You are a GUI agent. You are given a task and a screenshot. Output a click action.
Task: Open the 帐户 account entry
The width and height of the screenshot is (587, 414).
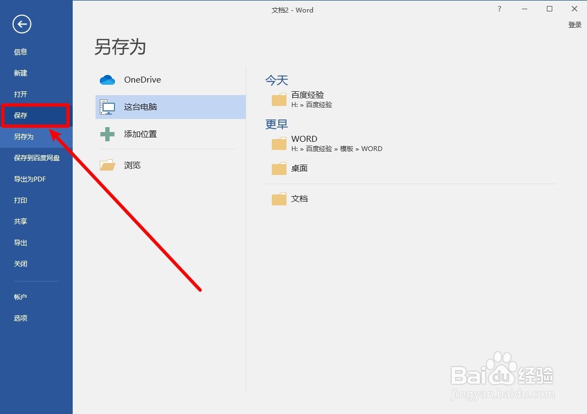20,297
